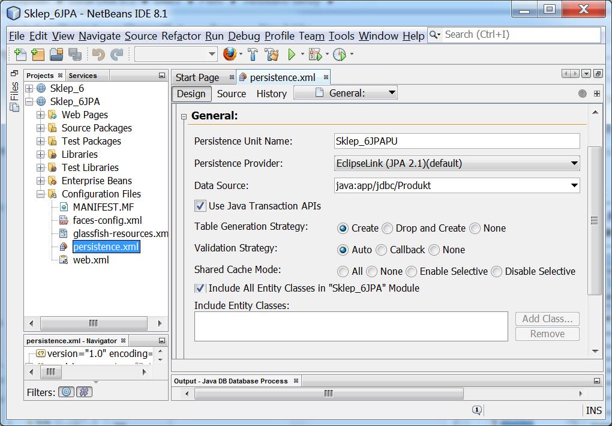Open the Data Source dropdown
The image size is (612, 426).
coord(574,185)
